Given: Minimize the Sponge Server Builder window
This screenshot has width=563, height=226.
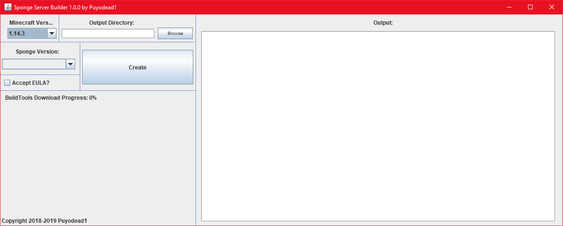Looking at the screenshot, I should click(509, 7).
